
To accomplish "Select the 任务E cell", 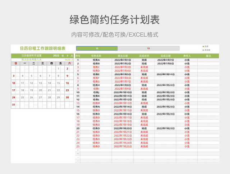I will [x=96, y=74].
